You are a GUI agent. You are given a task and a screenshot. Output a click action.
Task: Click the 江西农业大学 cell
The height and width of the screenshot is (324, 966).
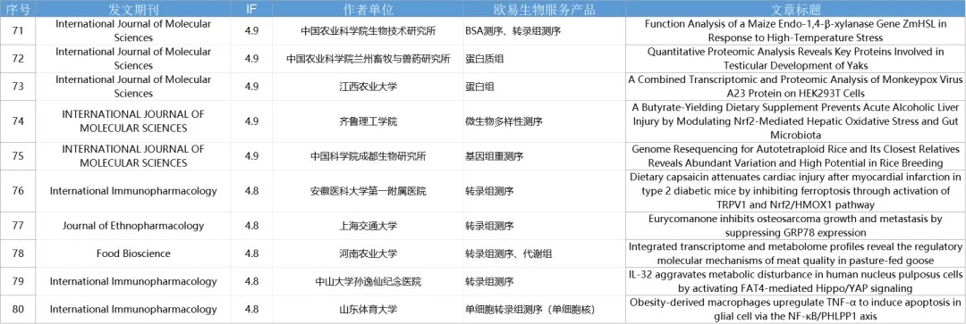point(369,87)
